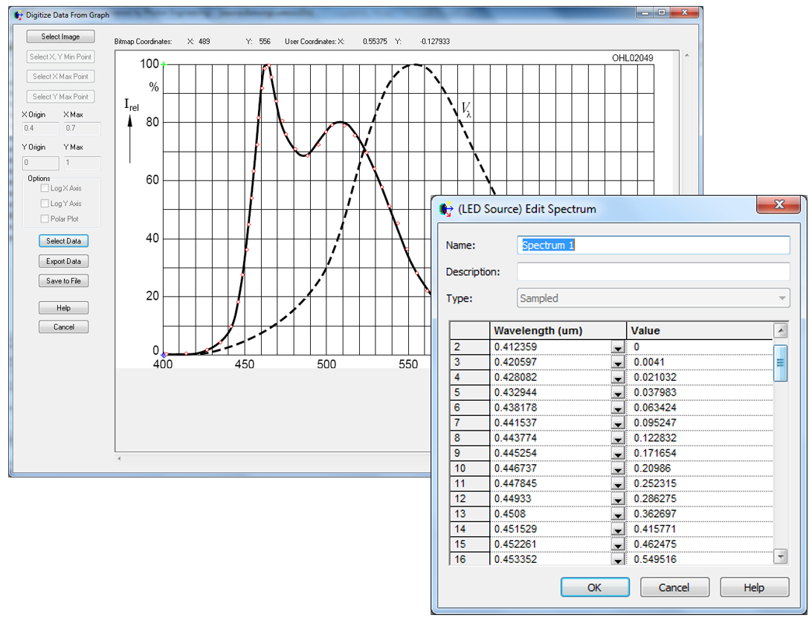Open wavelength dropdown for 0.428082
The height and width of the screenshot is (621, 812).
[x=617, y=378]
